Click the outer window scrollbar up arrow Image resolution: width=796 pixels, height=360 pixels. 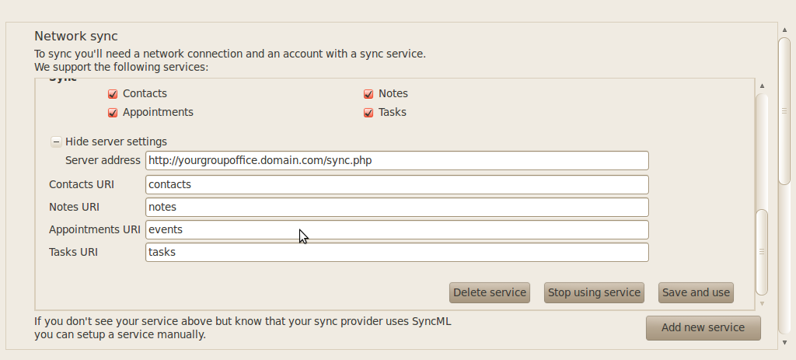click(x=784, y=30)
